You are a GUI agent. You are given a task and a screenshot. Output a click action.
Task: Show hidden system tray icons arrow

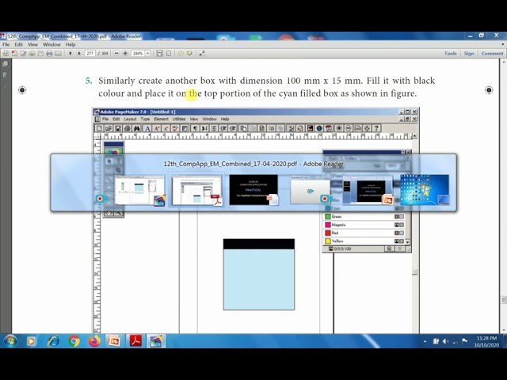pyautogui.click(x=425, y=341)
